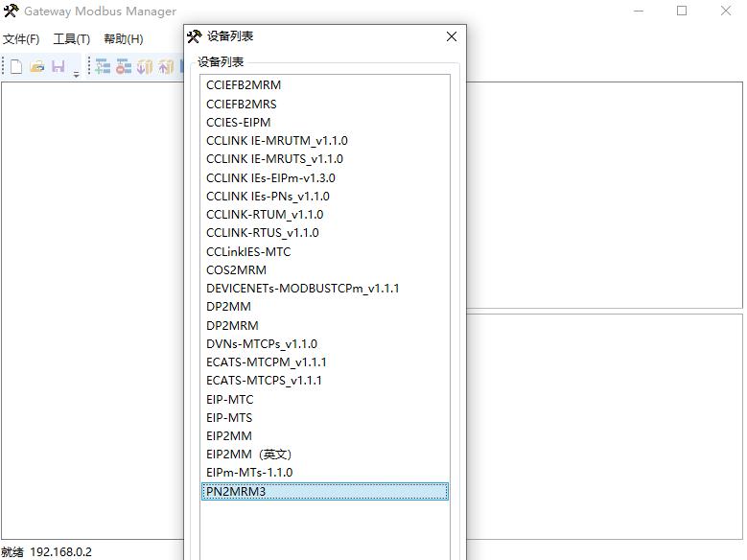This screenshot has width=747, height=560.
Task: Select COS2MRM device entry
Action: point(325,270)
